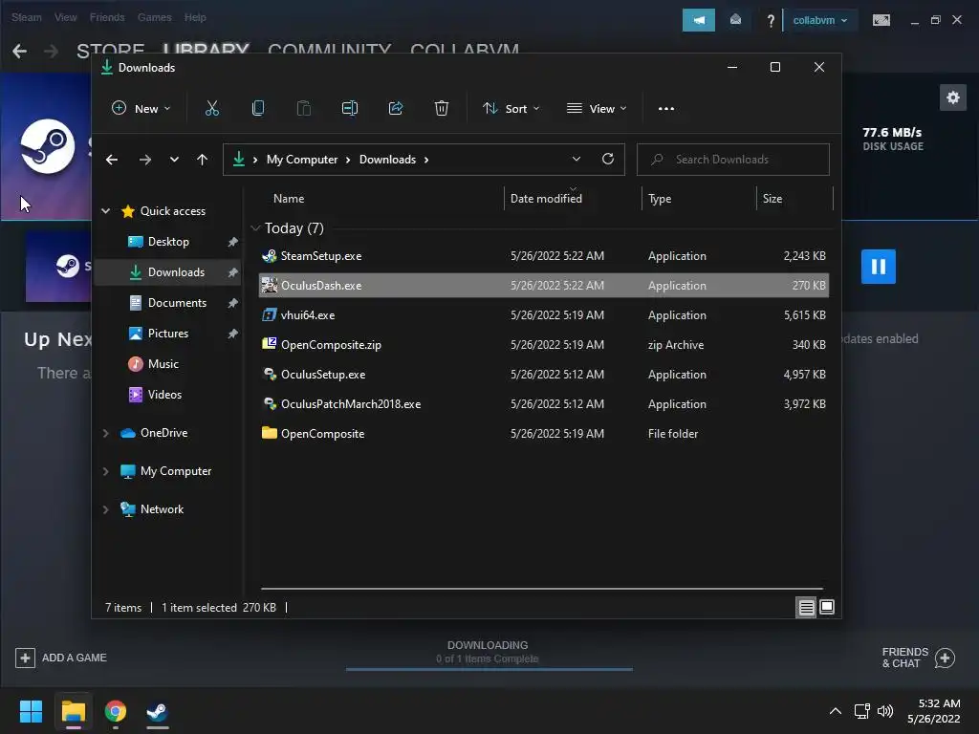
Task: Collapse the Today (7) file group
Action: [254, 228]
